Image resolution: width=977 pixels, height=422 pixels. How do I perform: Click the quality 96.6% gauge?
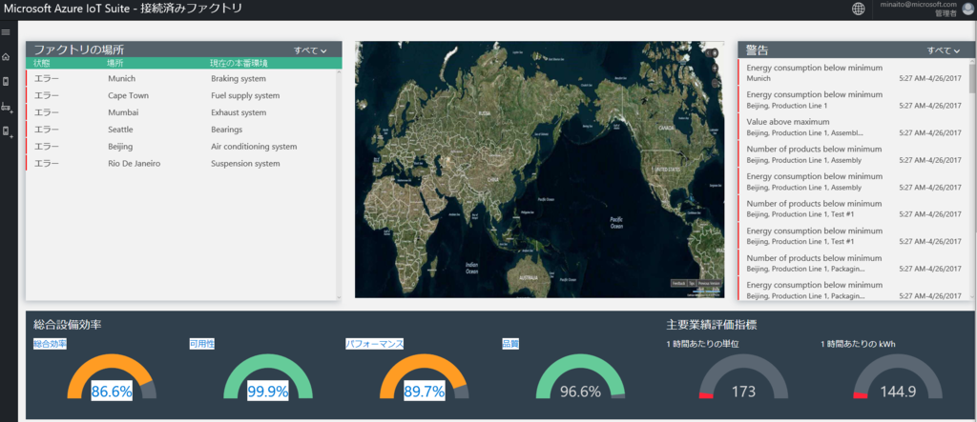tap(581, 376)
